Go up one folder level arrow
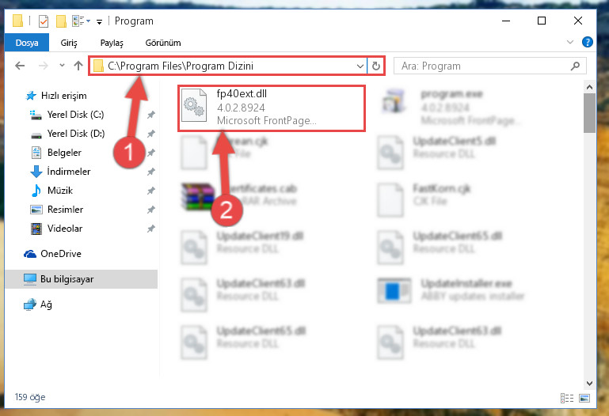The height and width of the screenshot is (416, 609). [x=78, y=66]
